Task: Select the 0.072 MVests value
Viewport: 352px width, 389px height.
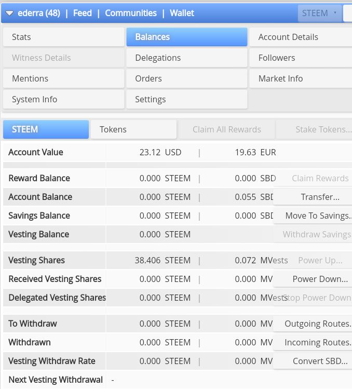Action: [262, 260]
